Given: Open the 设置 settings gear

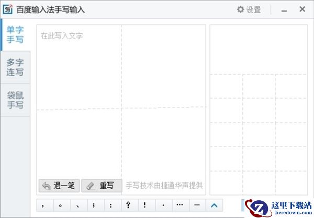Looking at the screenshot, I should coord(249,9).
